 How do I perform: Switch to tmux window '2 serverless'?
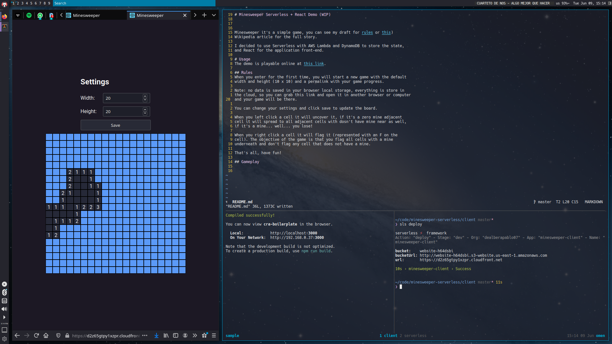click(413, 336)
